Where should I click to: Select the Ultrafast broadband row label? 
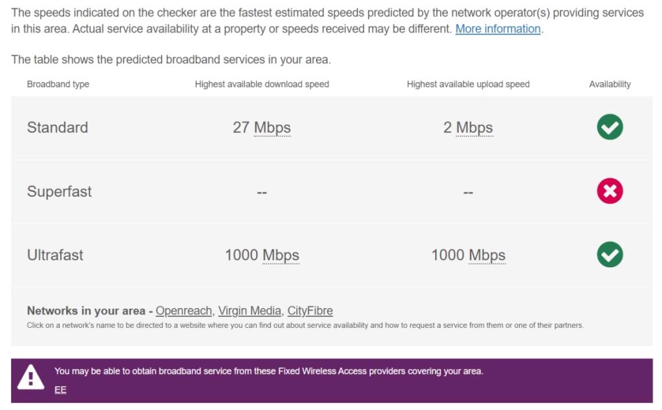[55, 255]
